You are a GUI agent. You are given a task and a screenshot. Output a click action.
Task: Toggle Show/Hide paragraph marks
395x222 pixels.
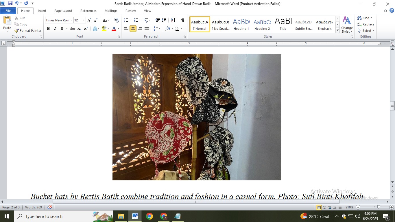point(182,21)
